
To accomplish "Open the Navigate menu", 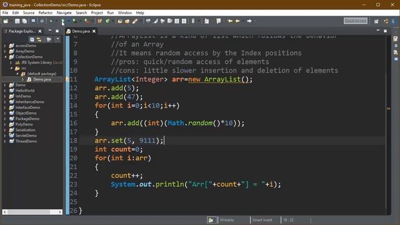I will [x=64, y=12].
